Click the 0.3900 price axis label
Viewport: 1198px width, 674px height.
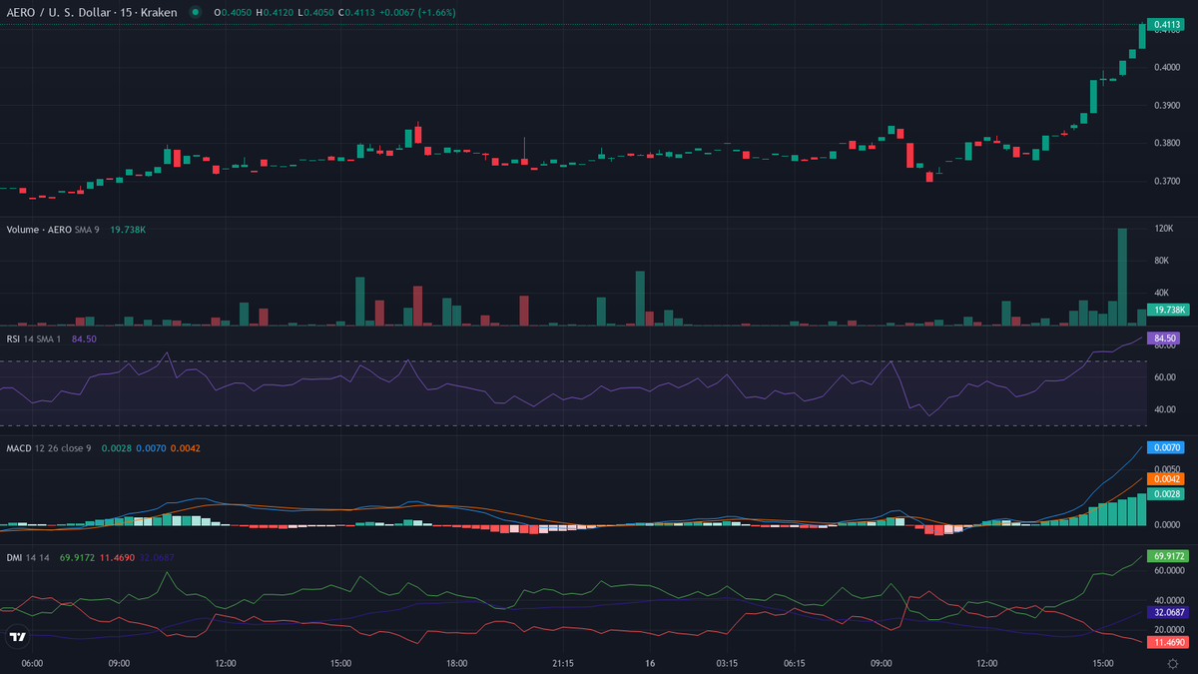[1167, 105]
